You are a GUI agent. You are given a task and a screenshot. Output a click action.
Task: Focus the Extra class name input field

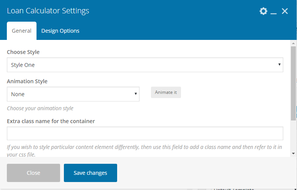(145, 133)
